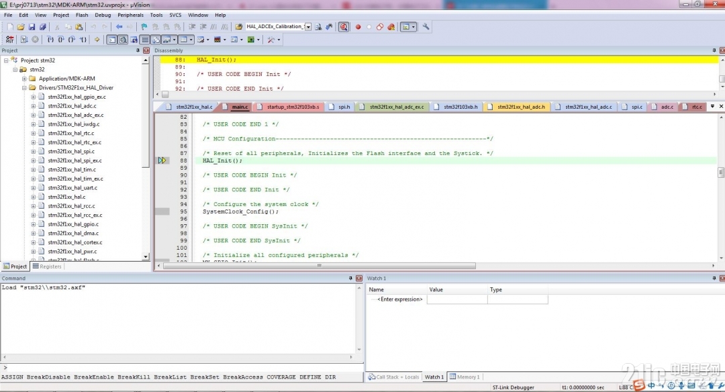Toggle the Disassembly window icon

pos(123,40)
